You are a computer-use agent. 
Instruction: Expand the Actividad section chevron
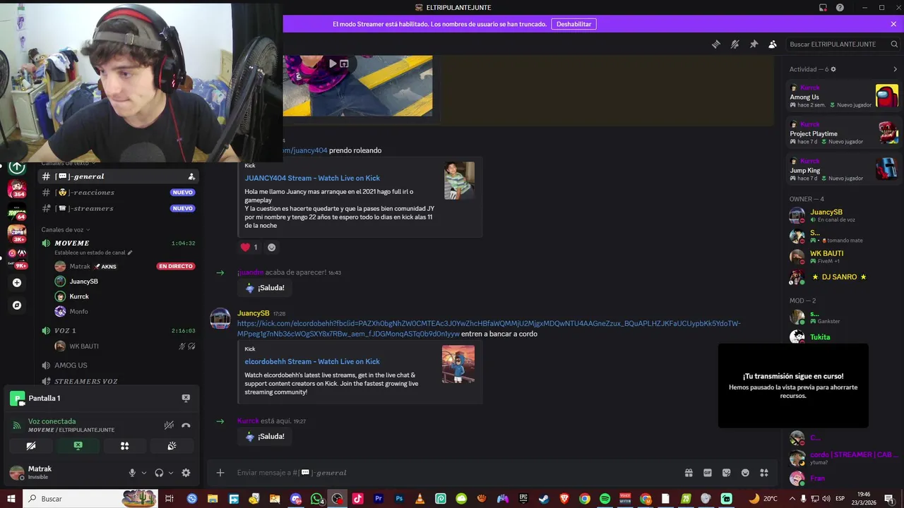tap(895, 69)
